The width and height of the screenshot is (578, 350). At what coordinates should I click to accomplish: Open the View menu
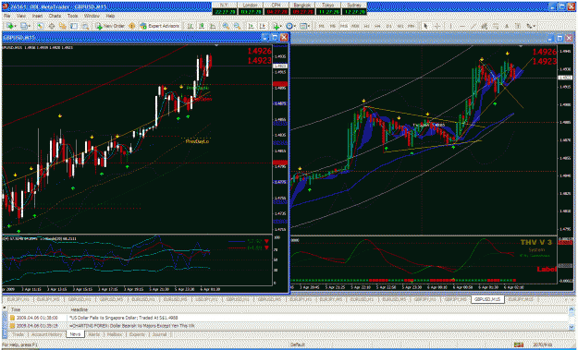click(x=21, y=17)
